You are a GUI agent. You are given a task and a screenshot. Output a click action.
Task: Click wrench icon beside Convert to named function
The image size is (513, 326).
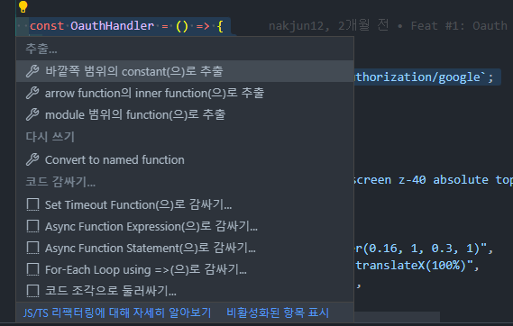click(32, 159)
